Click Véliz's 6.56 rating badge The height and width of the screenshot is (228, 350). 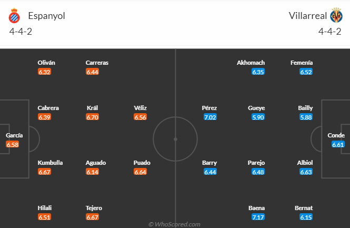140,117
